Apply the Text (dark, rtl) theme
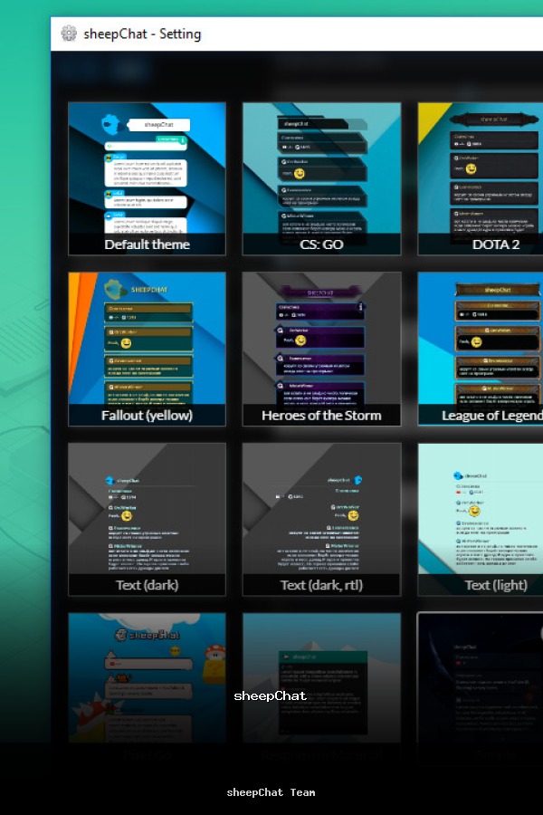This screenshot has height=815, width=543. click(x=321, y=519)
